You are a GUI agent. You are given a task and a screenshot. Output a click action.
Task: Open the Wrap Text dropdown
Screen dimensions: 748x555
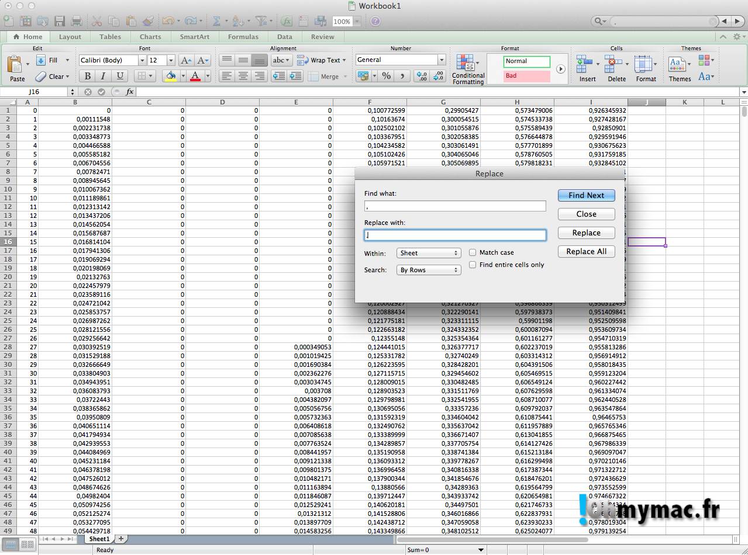point(344,60)
